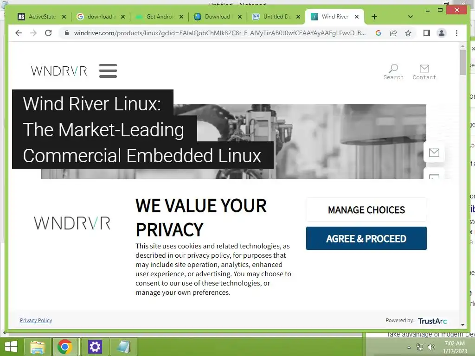Open the Chrome three-dot menu

pyautogui.click(x=456, y=33)
